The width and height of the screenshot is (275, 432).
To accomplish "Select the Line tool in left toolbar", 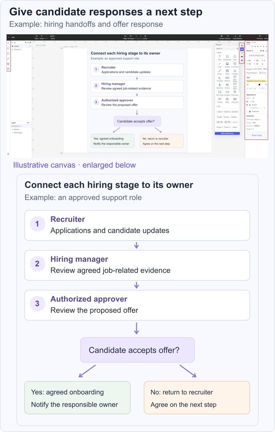I will [8, 58].
